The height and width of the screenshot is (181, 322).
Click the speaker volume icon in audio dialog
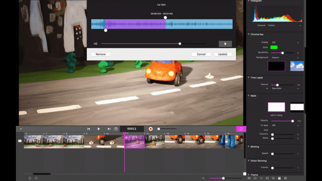[x=95, y=44]
